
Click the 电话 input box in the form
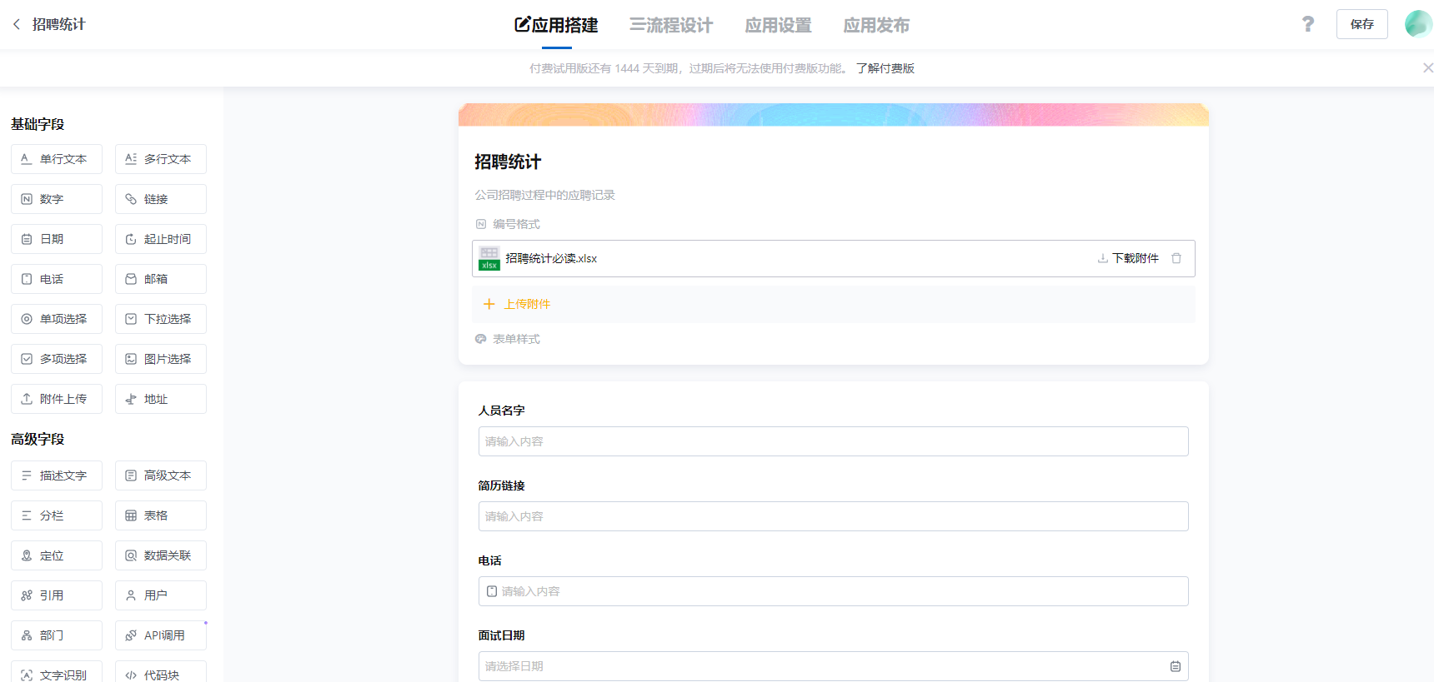coord(834,591)
